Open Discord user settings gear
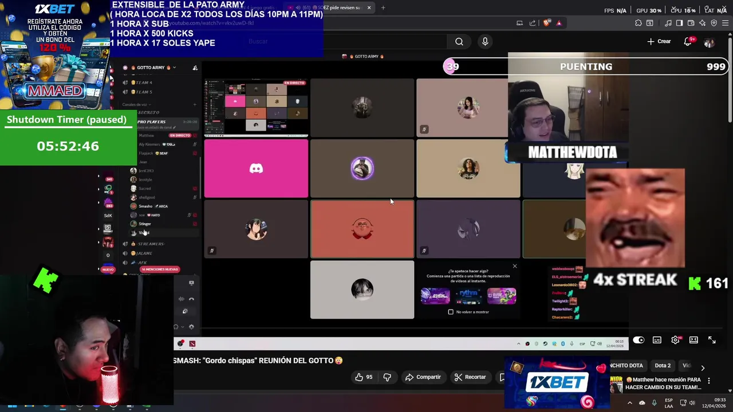The height and width of the screenshot is (412, 733). 191,327
